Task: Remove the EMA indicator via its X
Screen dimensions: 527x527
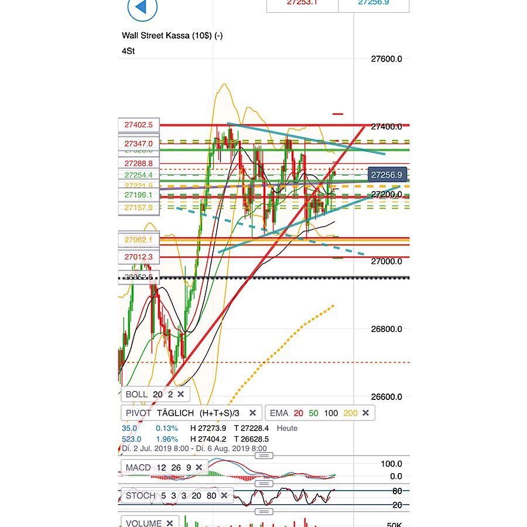Action: pyautogui.click(x=365, y=413)
